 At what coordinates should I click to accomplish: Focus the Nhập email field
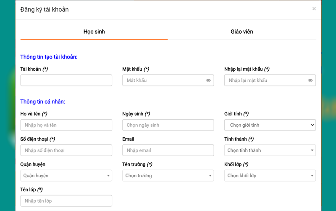(168, 150)
